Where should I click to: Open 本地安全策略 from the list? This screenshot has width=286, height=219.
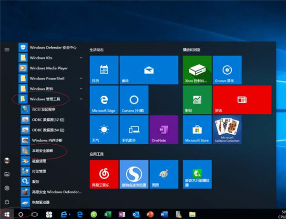(x=43, y=150)
